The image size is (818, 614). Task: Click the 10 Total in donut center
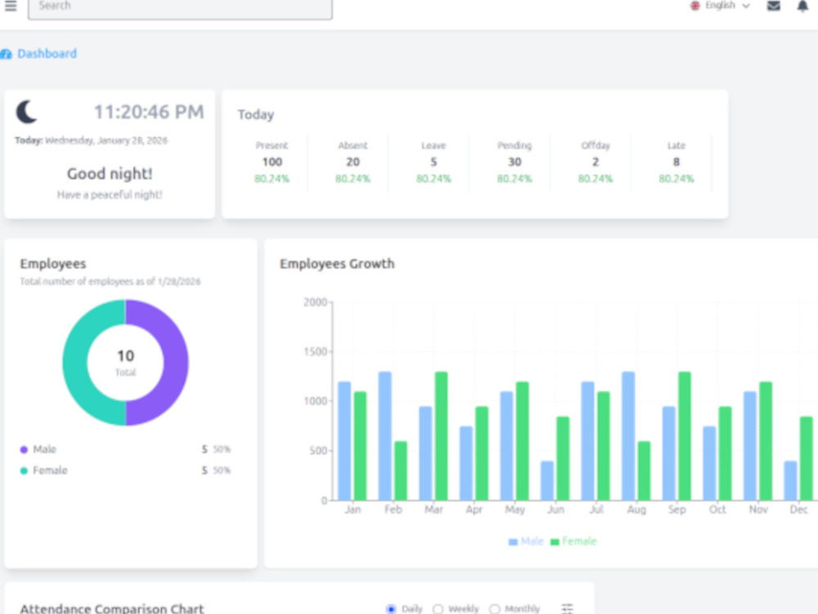pyautogui.click(x=125, y=363)
